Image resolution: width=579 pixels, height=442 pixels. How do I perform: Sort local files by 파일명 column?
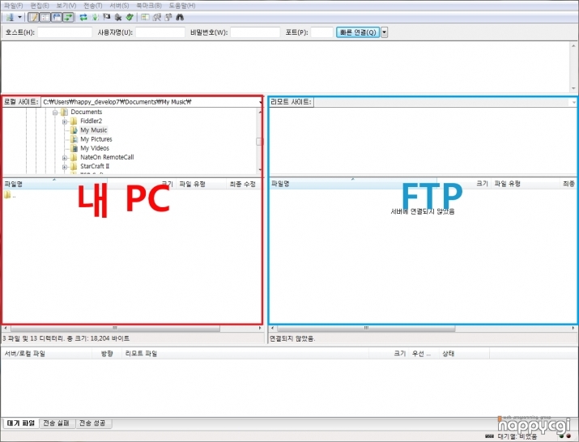[54, 184]
